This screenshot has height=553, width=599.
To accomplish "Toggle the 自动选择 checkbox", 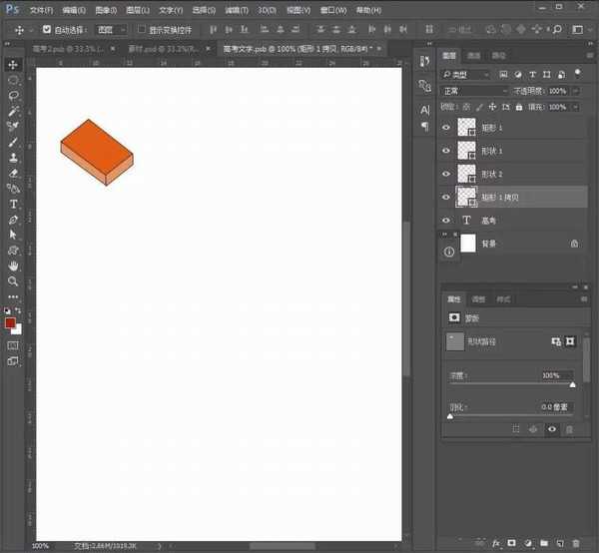I will point(47,30).
